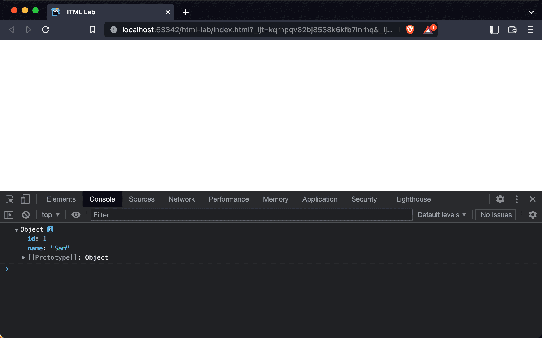Click the No Issues button

click(x=495, y=215)
